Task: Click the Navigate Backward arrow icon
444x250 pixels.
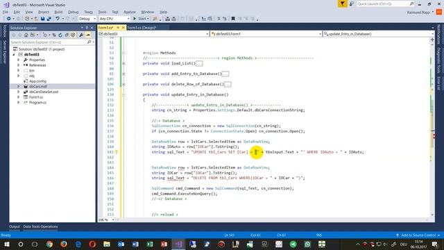Action: [x=8, y=19]
